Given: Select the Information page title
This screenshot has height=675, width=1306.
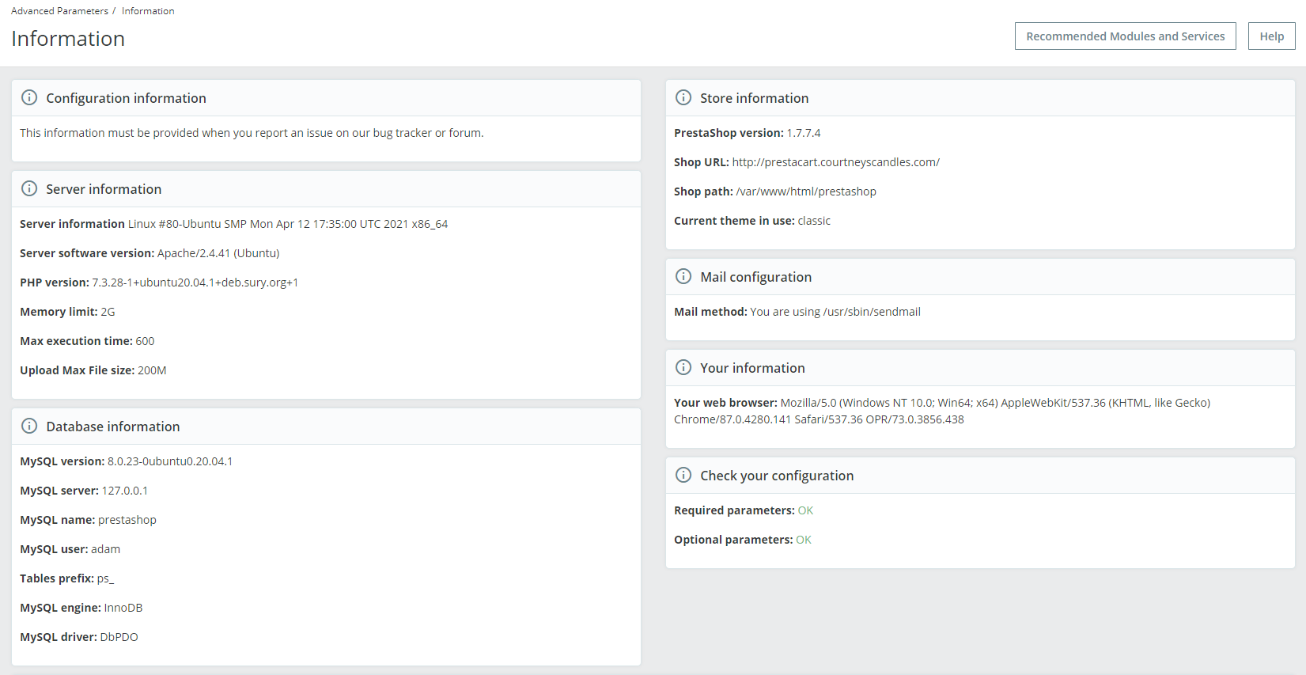Looking at the screenshot, I should [x=68, y=39].
